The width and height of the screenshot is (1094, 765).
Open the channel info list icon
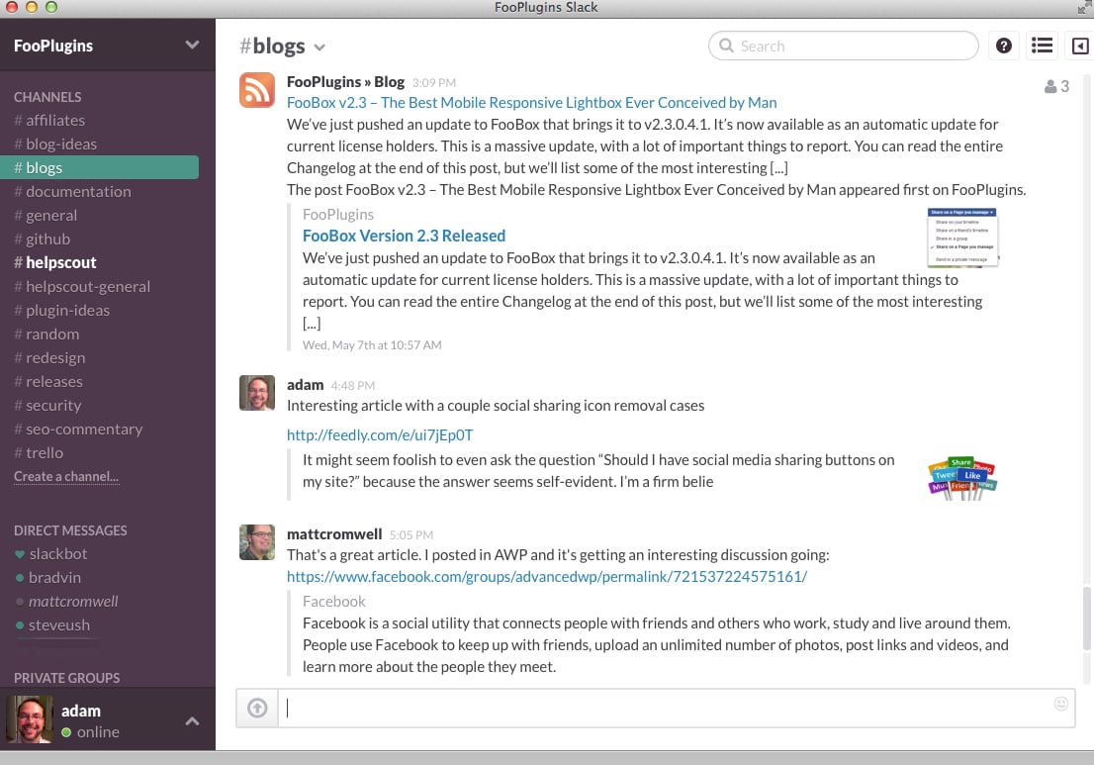pos(1042,46)
